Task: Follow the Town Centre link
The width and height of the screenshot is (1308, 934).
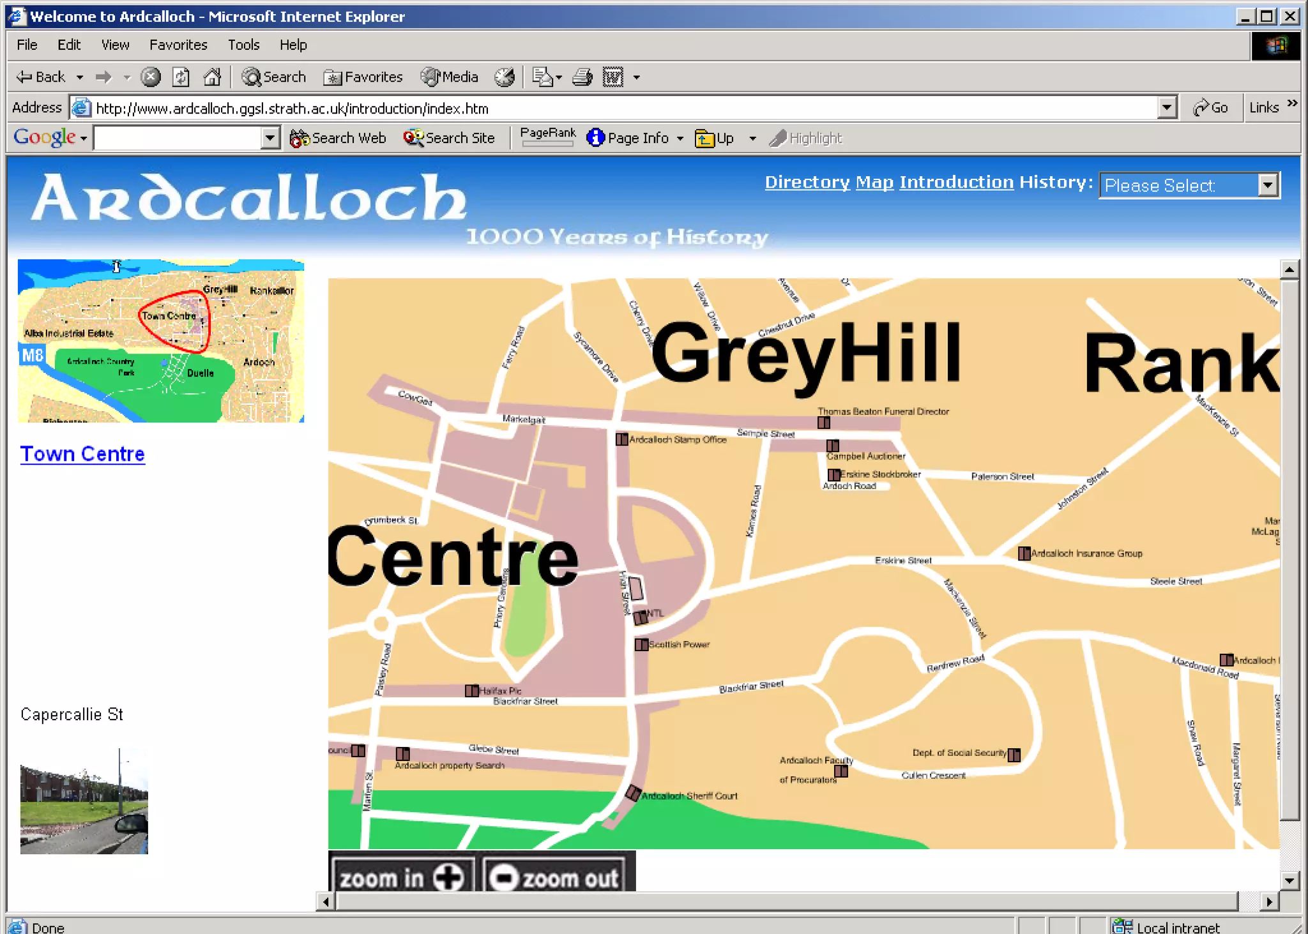Action: 82,454
